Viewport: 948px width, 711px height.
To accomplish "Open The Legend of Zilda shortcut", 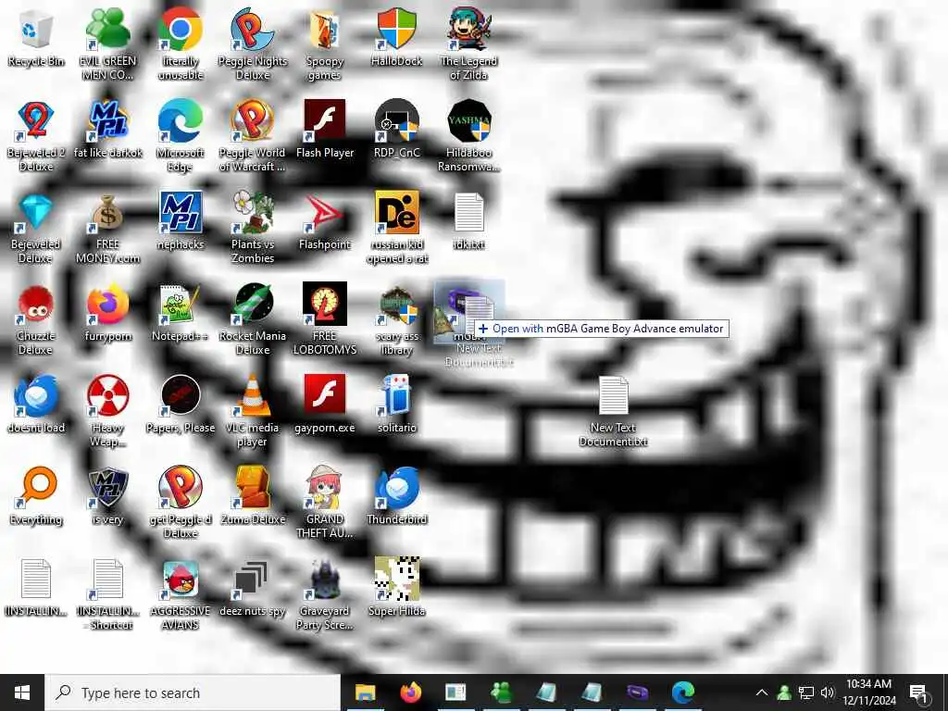I will click(x=468, y=31).
